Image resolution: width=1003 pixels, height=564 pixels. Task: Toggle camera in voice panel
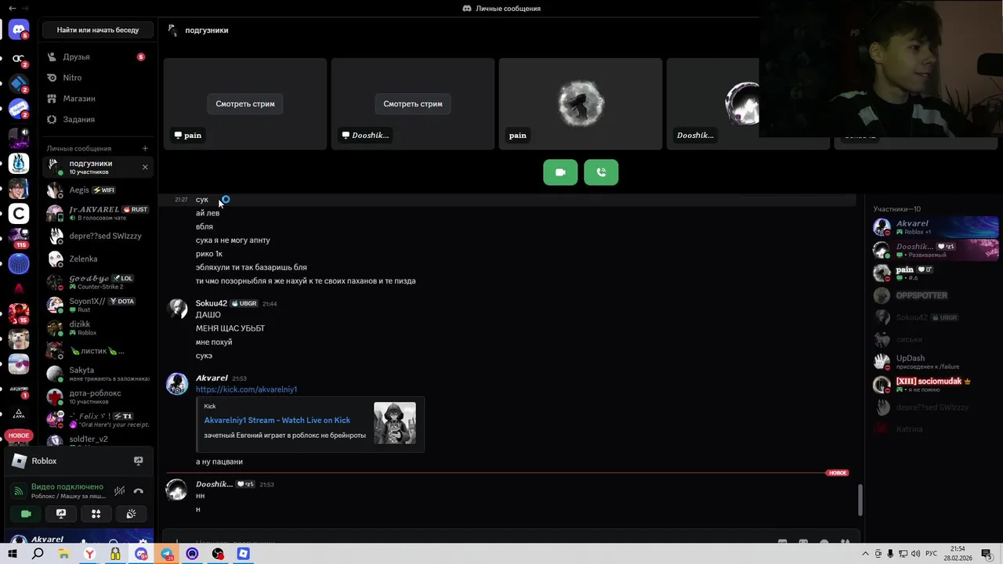point(26,514)
